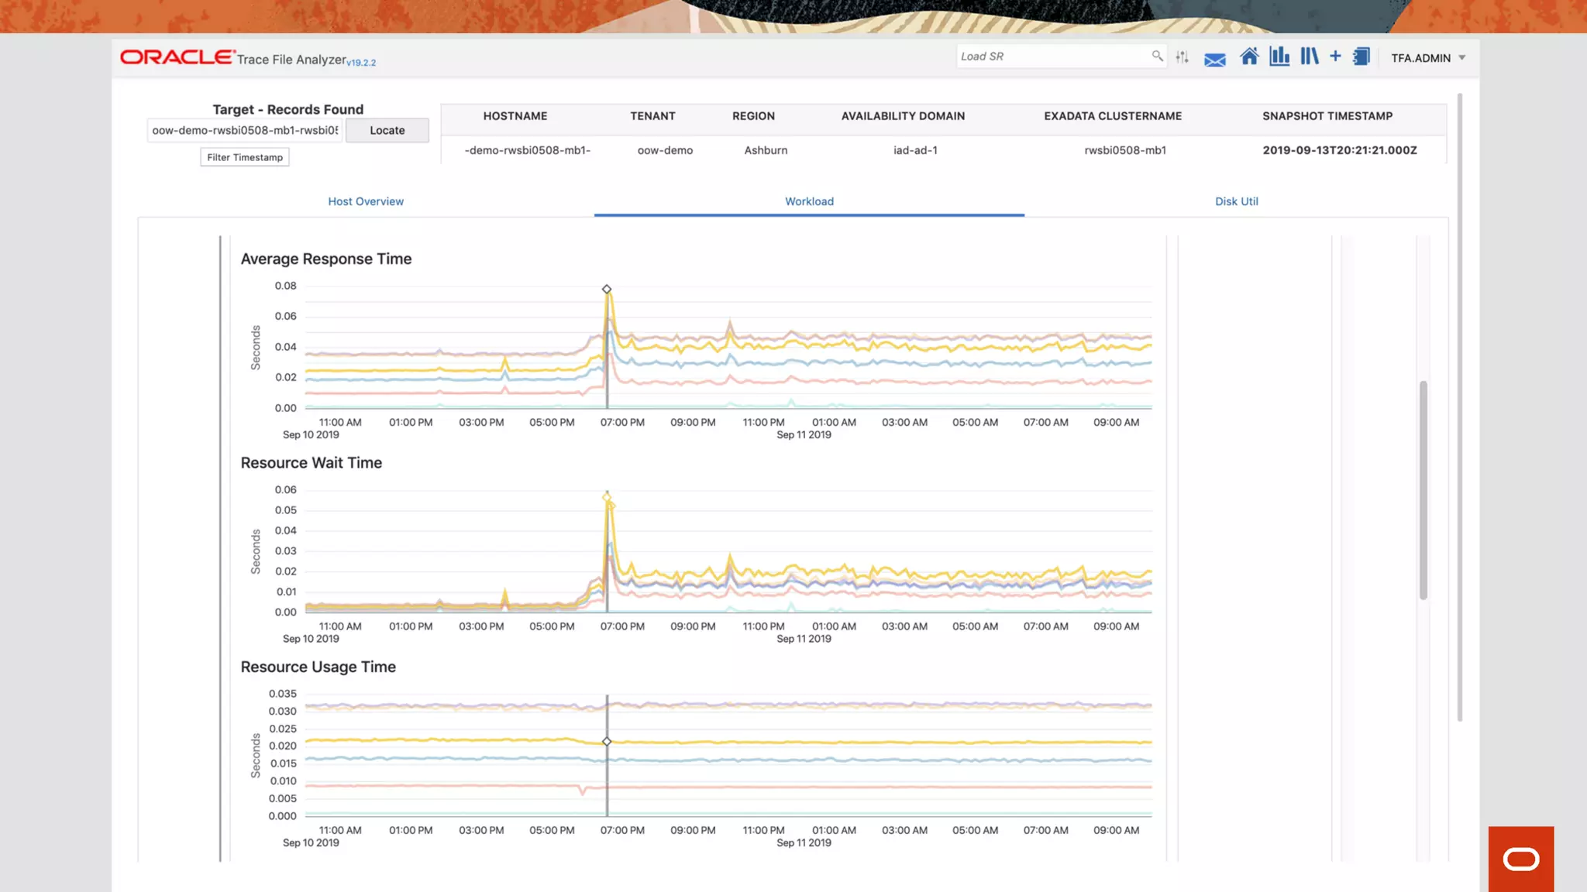Open the notebook icon
The width and height of the screenshot is (1587, 892).
[x=1362, y=57]
